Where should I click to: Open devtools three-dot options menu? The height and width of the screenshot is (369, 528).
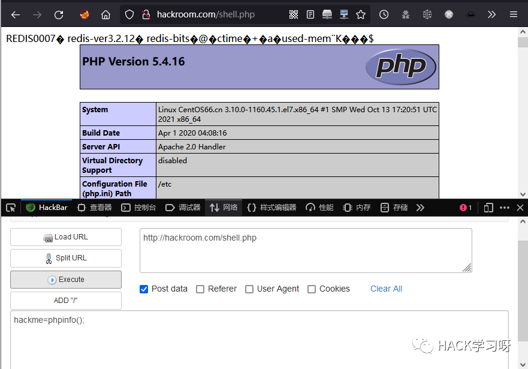click(x=505, y=208)
